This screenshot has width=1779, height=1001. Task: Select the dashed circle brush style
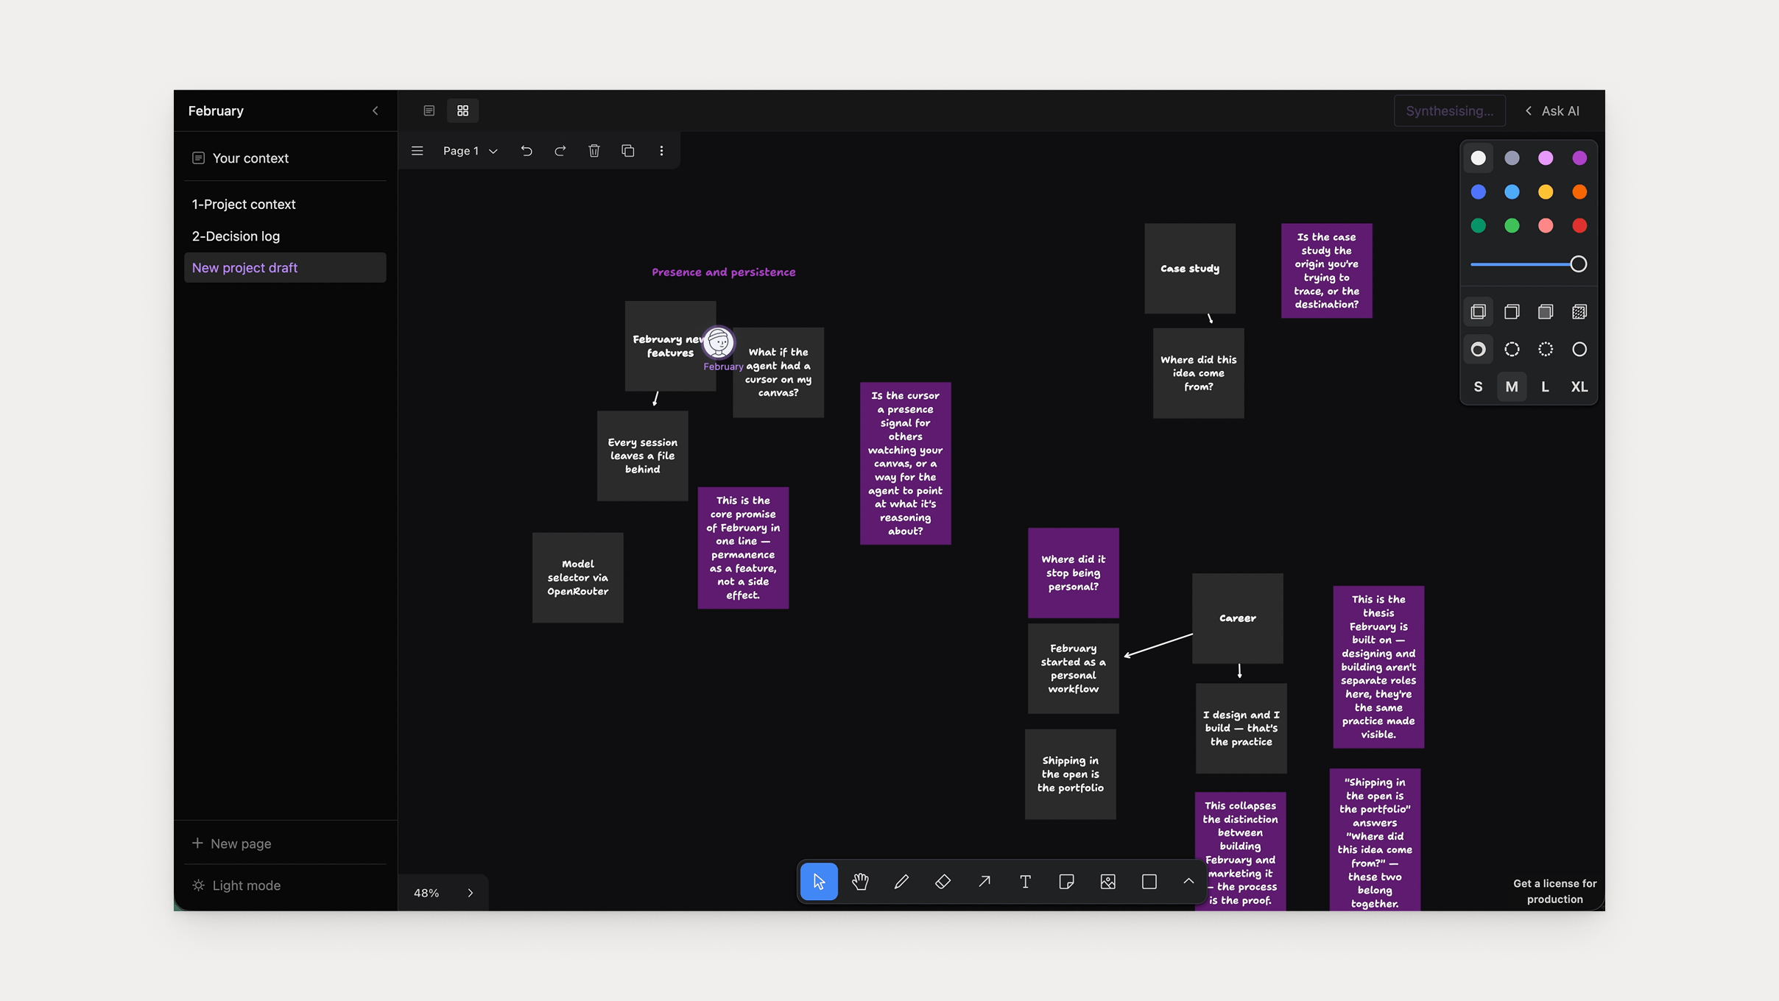click(1512, 350)
